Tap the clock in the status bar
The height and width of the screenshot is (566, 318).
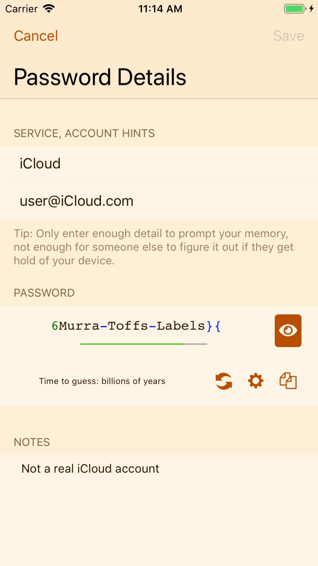click(x=160, y=9)
